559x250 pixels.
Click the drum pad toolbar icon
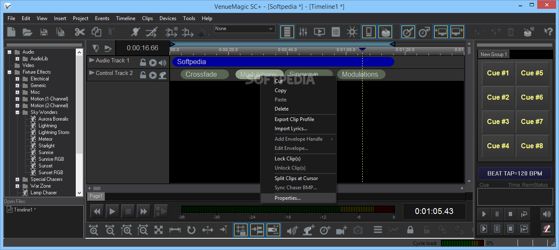[385, 32]
